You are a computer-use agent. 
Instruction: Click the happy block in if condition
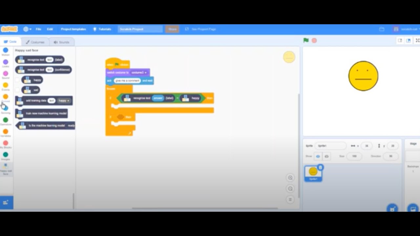[191, 98]
